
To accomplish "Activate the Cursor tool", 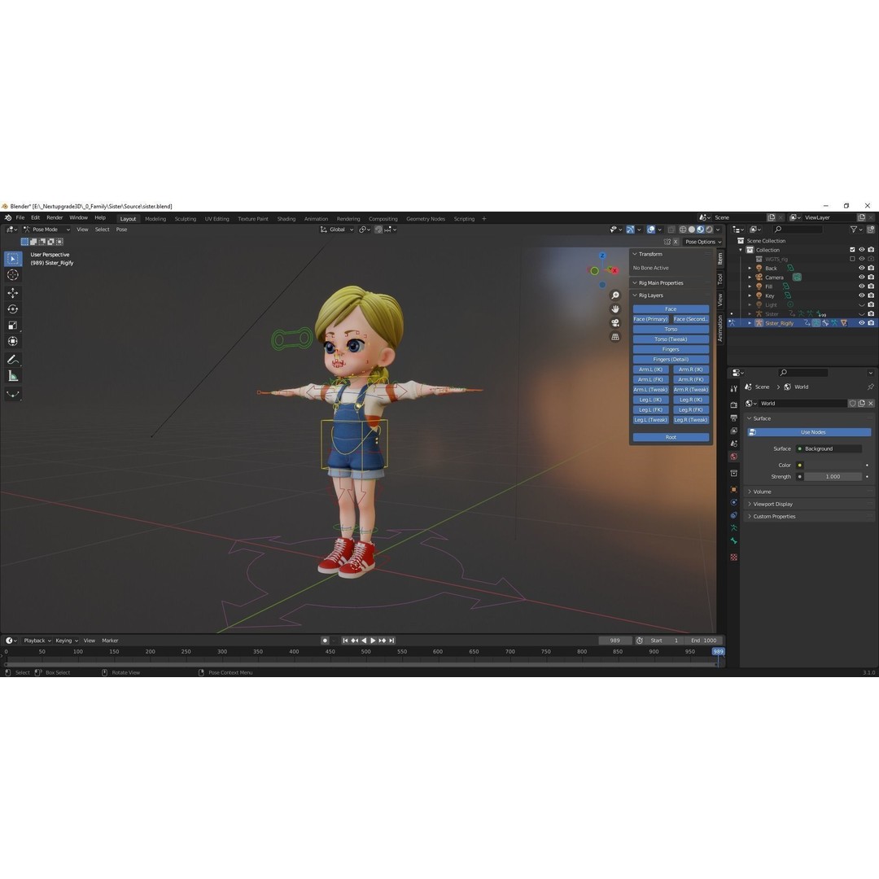I will point(13,275).
